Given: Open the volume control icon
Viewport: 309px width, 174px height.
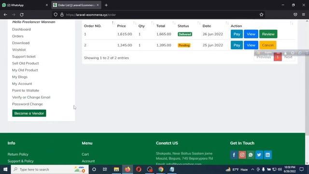Looking at the screenshot, I should click(x=280, y=169).
